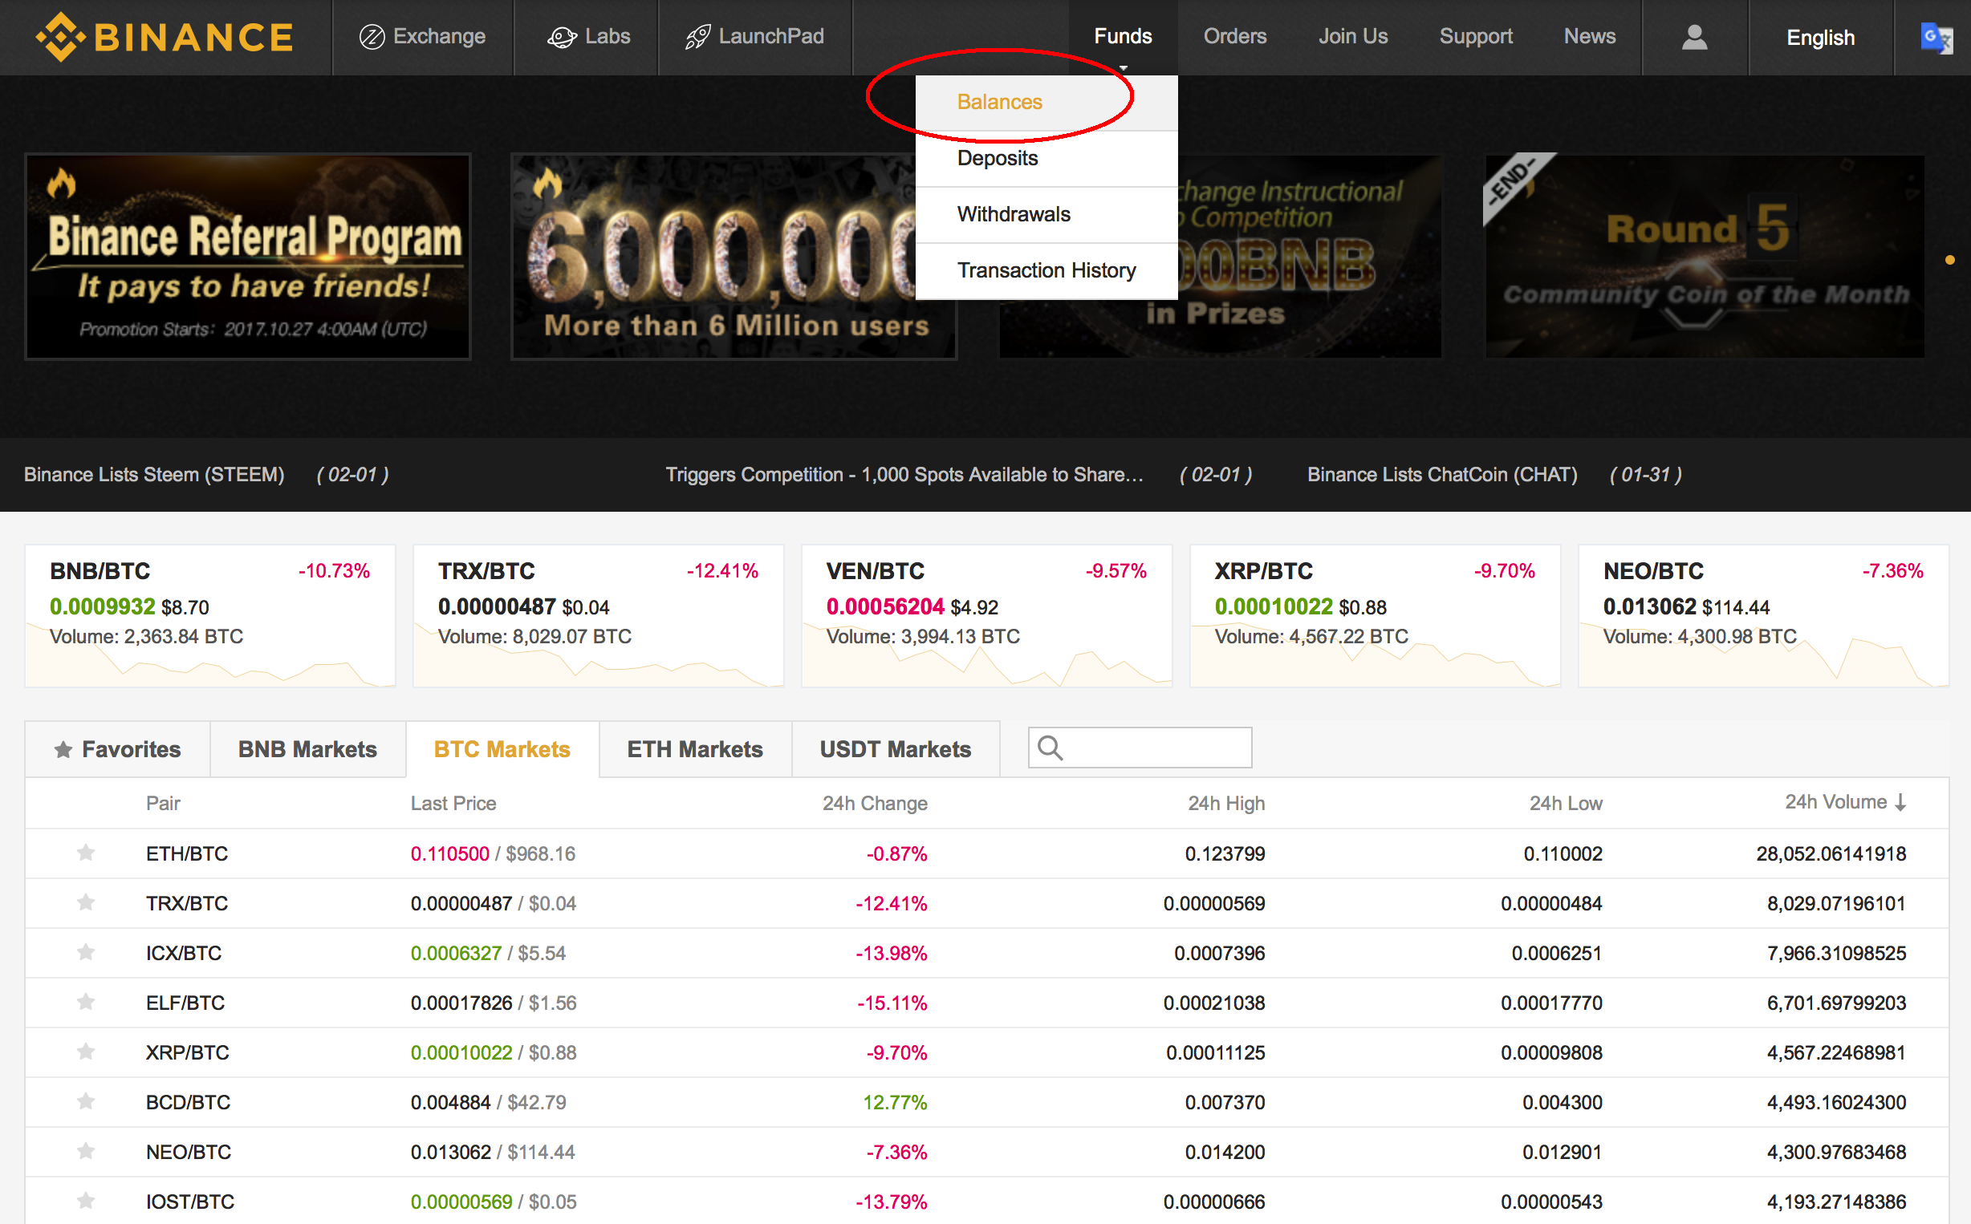Click the search magnifier icon

coord(1050,748)
